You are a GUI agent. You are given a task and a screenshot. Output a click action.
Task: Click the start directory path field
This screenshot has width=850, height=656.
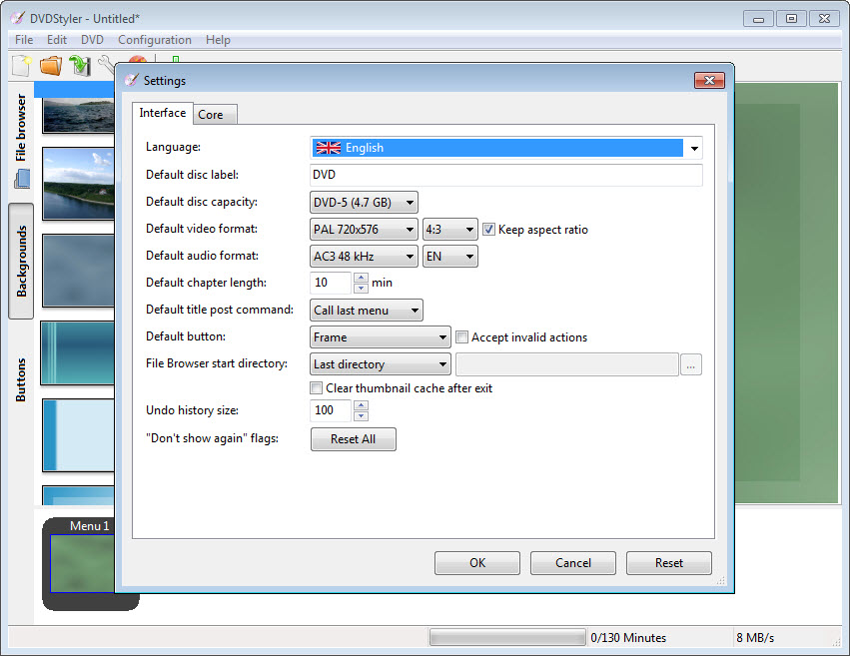coord(567,364)
